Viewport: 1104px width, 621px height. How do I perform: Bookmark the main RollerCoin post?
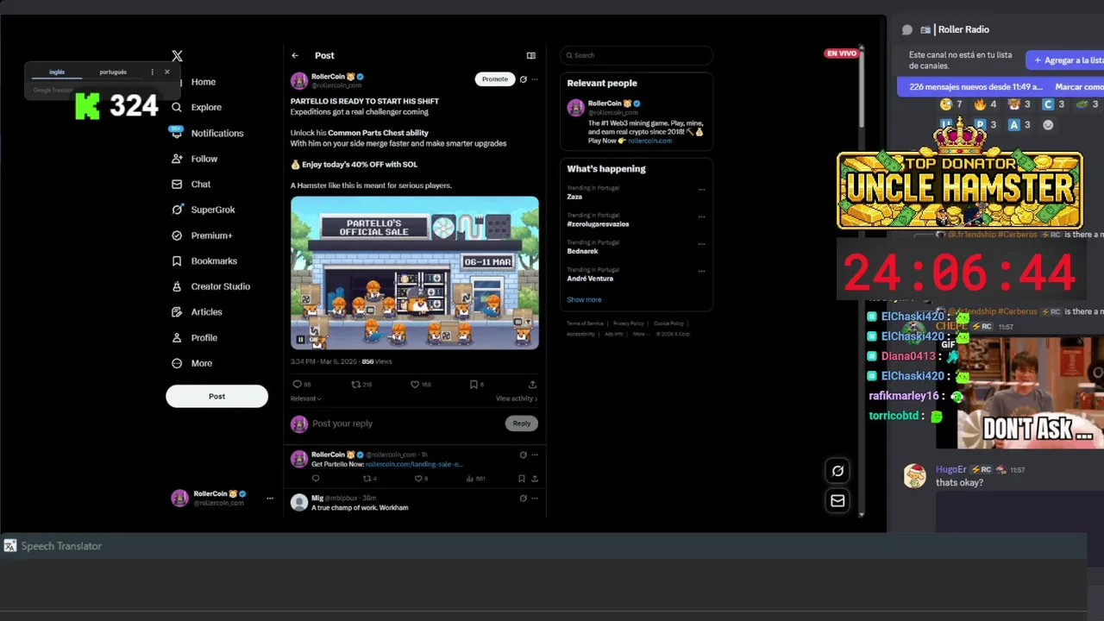(x=474, y=385)
